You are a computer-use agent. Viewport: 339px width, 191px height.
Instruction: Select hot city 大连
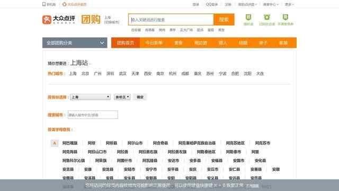coord(260,74)
